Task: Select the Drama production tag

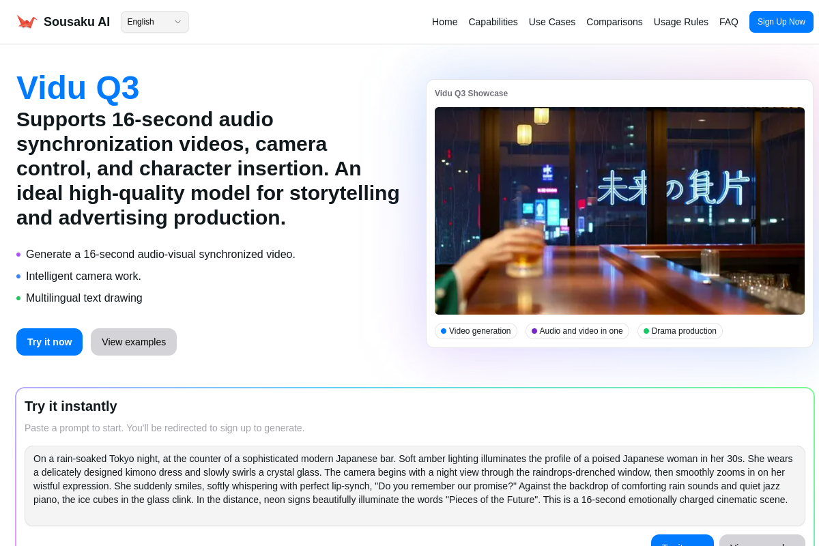Action: click(x=680, y=331)
